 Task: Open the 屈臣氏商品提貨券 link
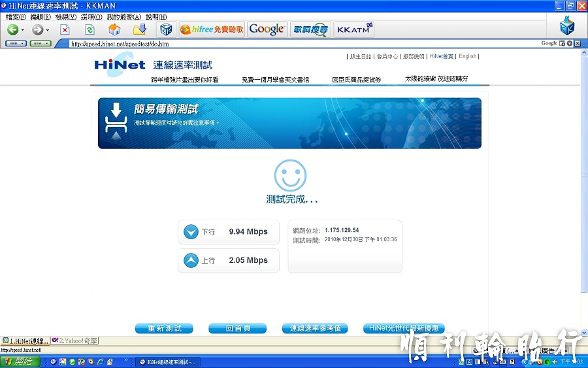356,80
